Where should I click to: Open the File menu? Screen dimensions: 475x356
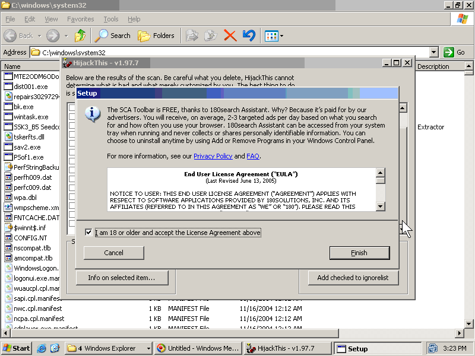(x=10, y=19)
